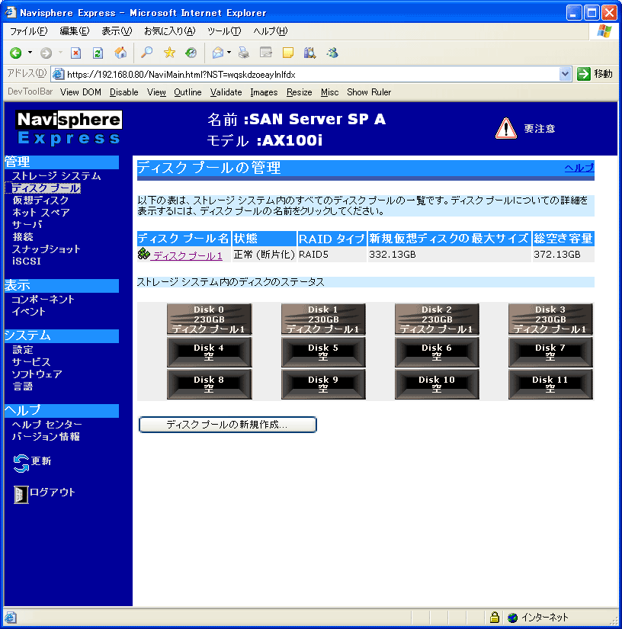Click ディスク プールの新規作成 button

click(x=227, y=425)
